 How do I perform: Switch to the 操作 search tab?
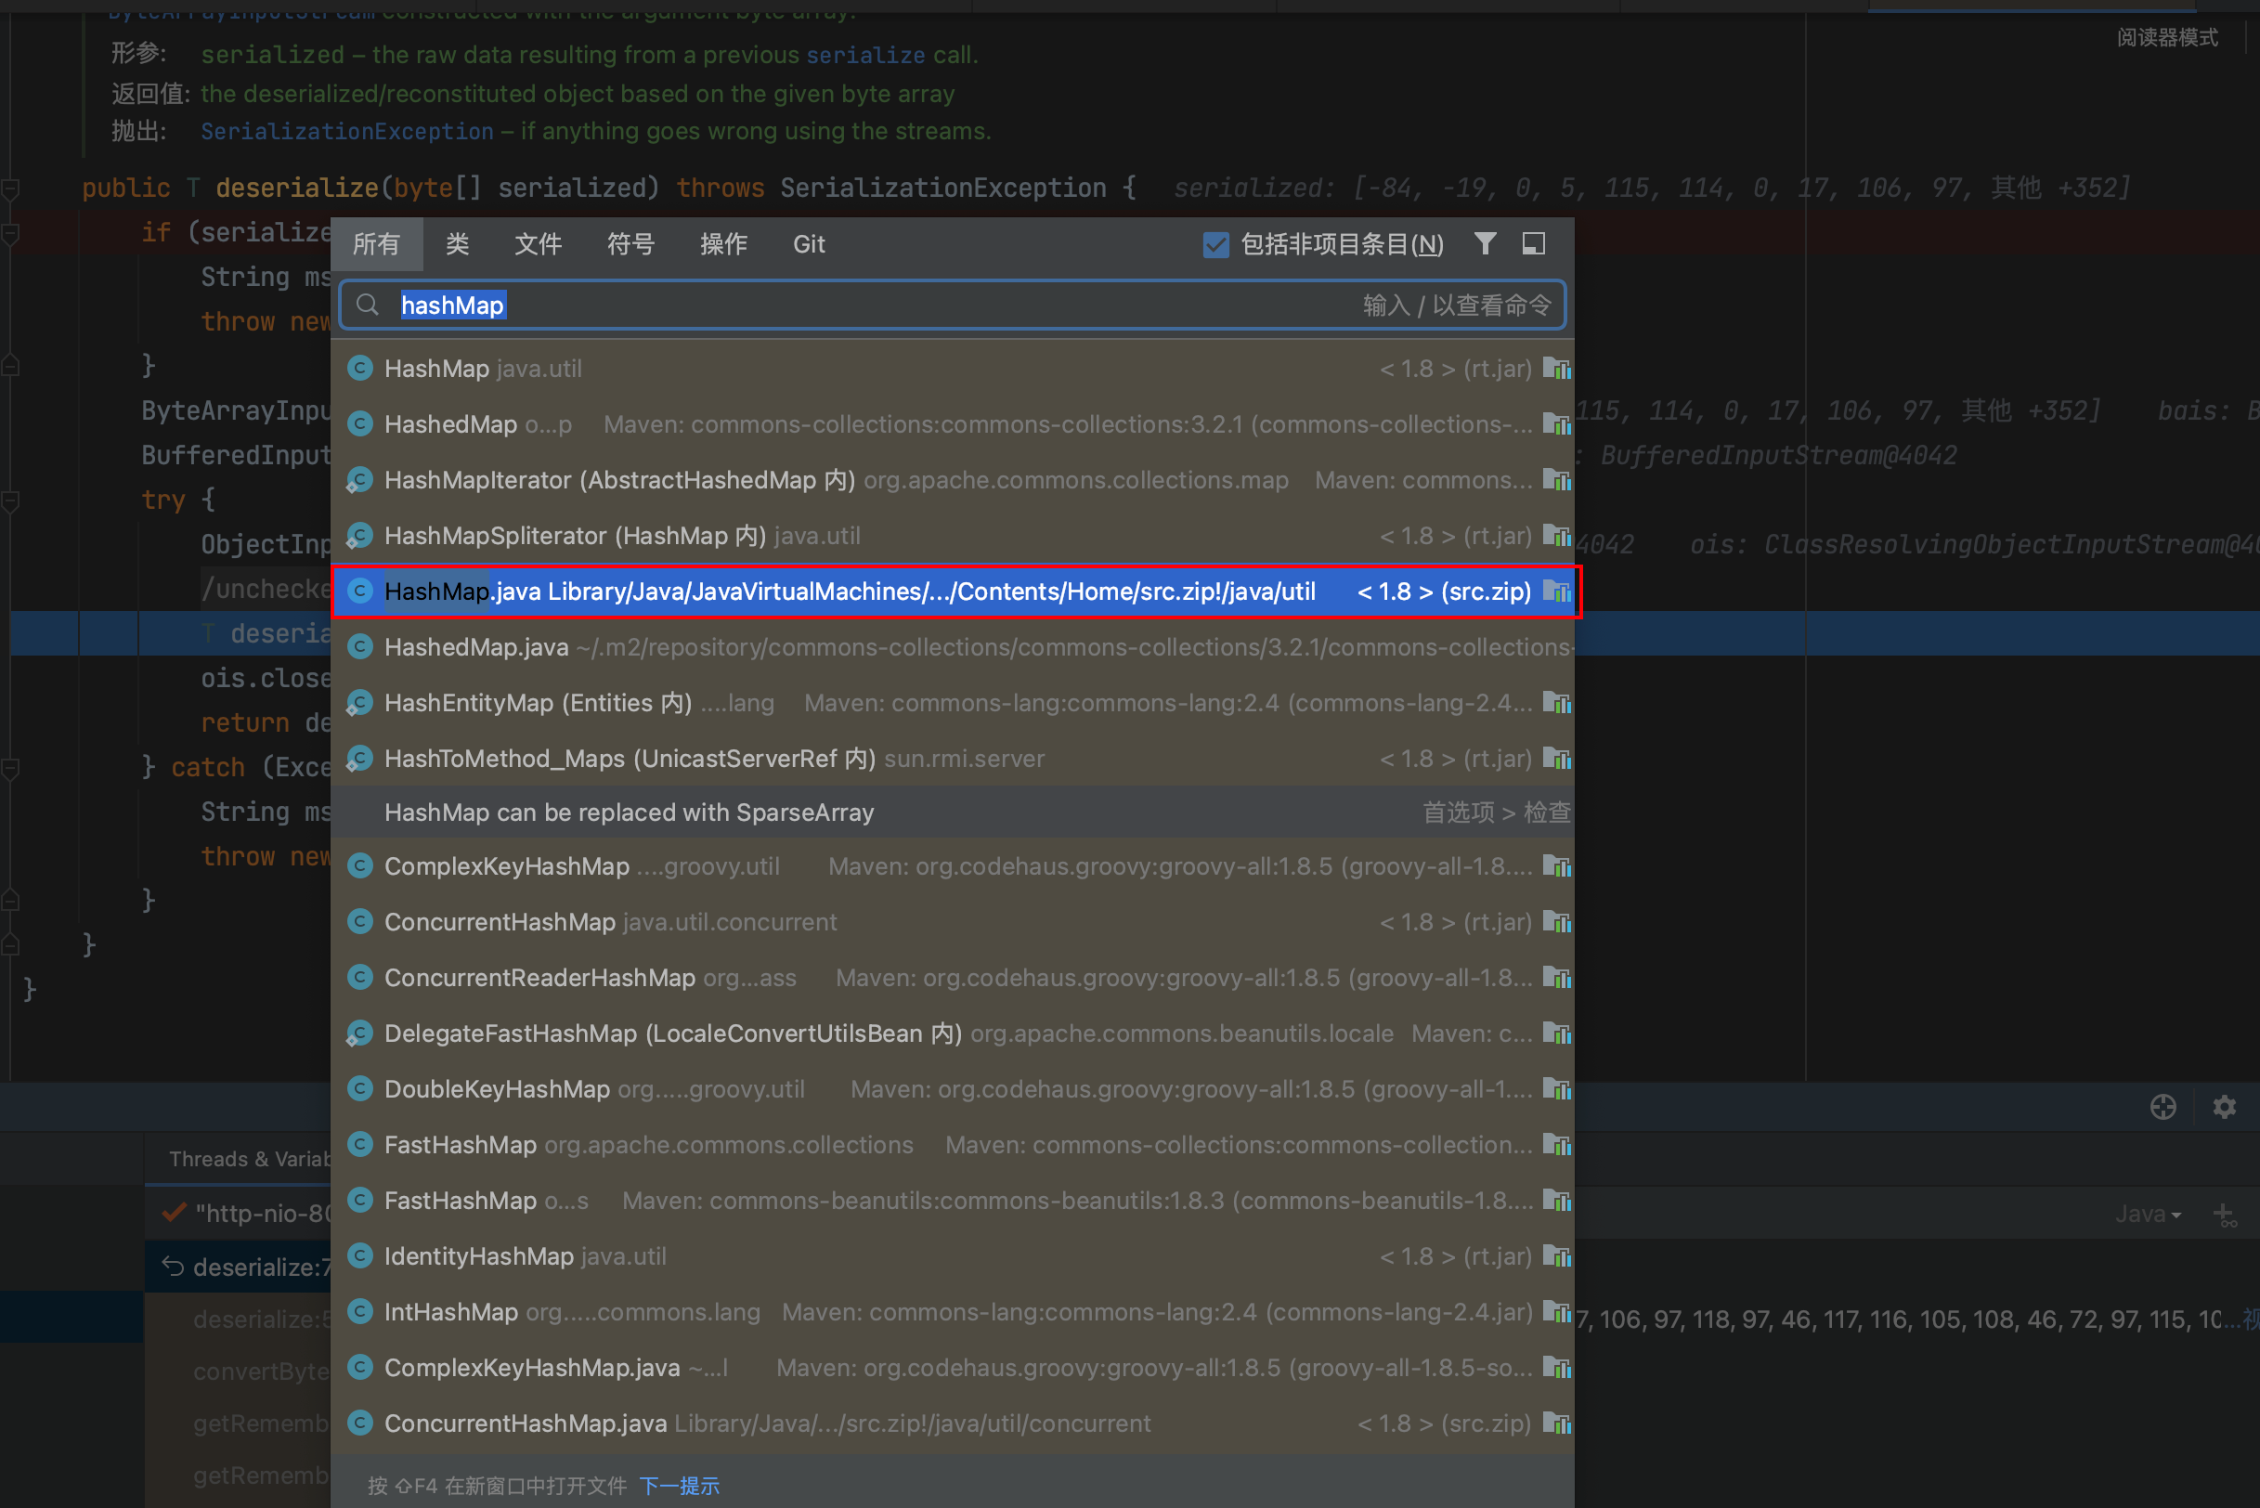[723, 244]
